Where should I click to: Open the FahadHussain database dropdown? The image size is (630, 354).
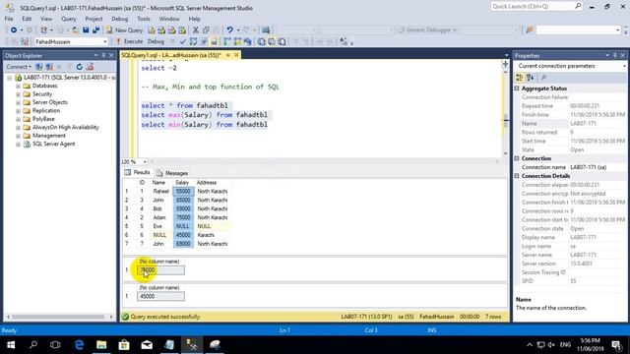[105, 41]
